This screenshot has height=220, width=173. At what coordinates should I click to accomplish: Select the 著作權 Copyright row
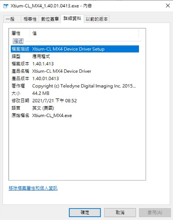pyautogui.click(x=75, y=86)
